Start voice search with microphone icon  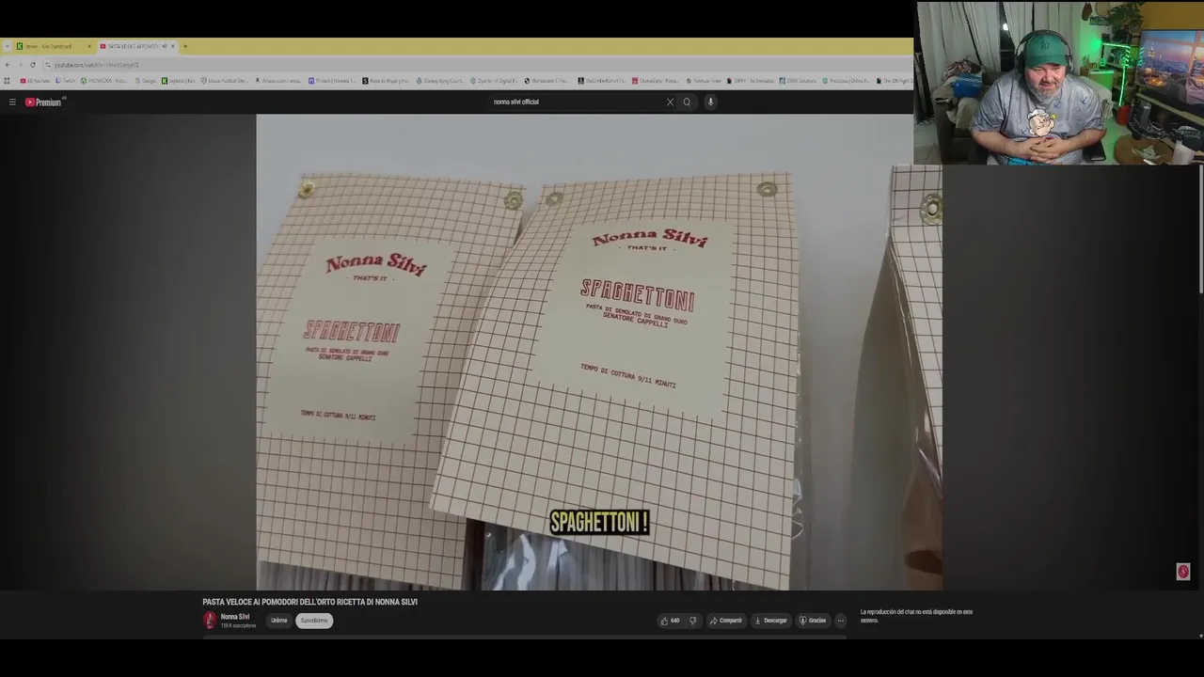click(710, 102)
